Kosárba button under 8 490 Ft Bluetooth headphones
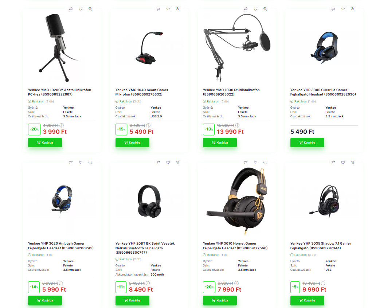The height and width of the screenshot is (308, 368). coord(132,300)
